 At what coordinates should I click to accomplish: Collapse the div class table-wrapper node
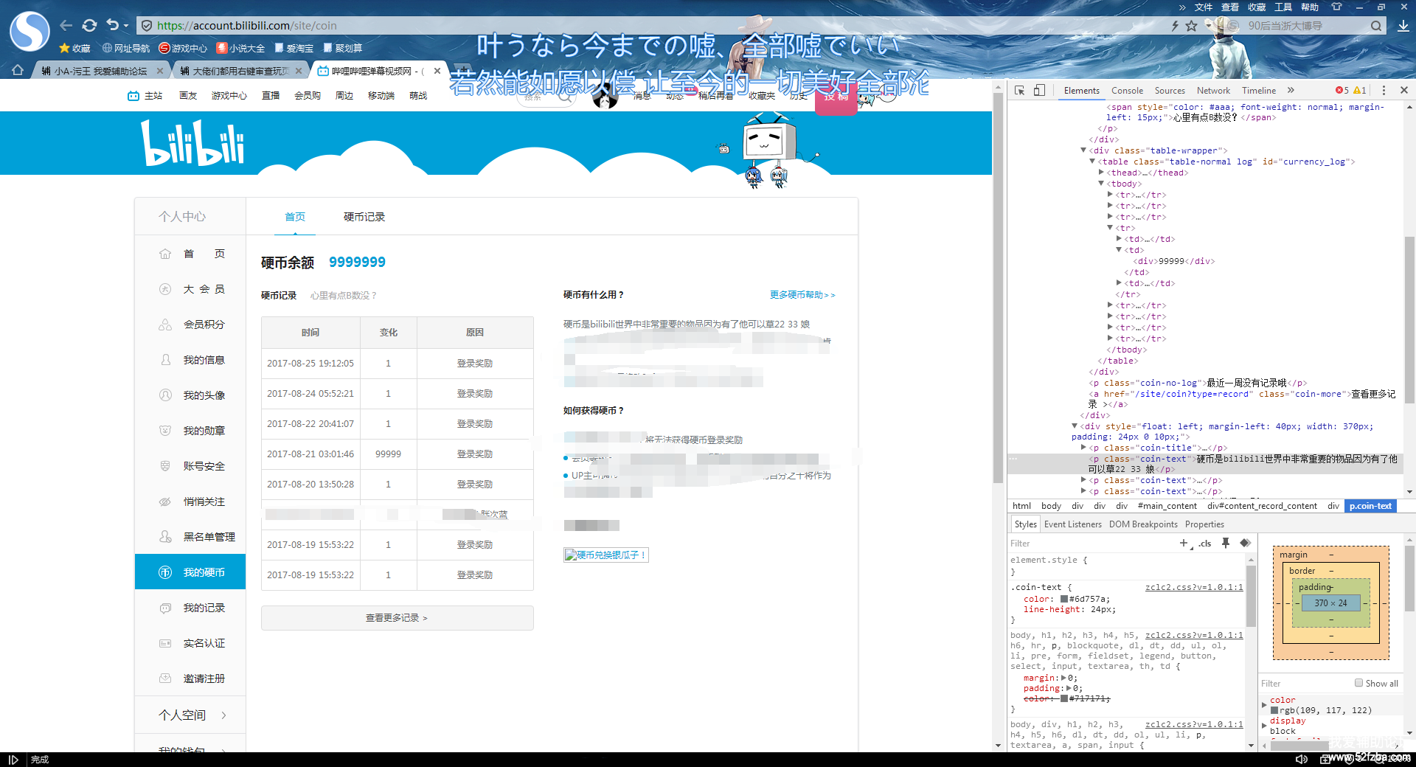pos(1083,150)
